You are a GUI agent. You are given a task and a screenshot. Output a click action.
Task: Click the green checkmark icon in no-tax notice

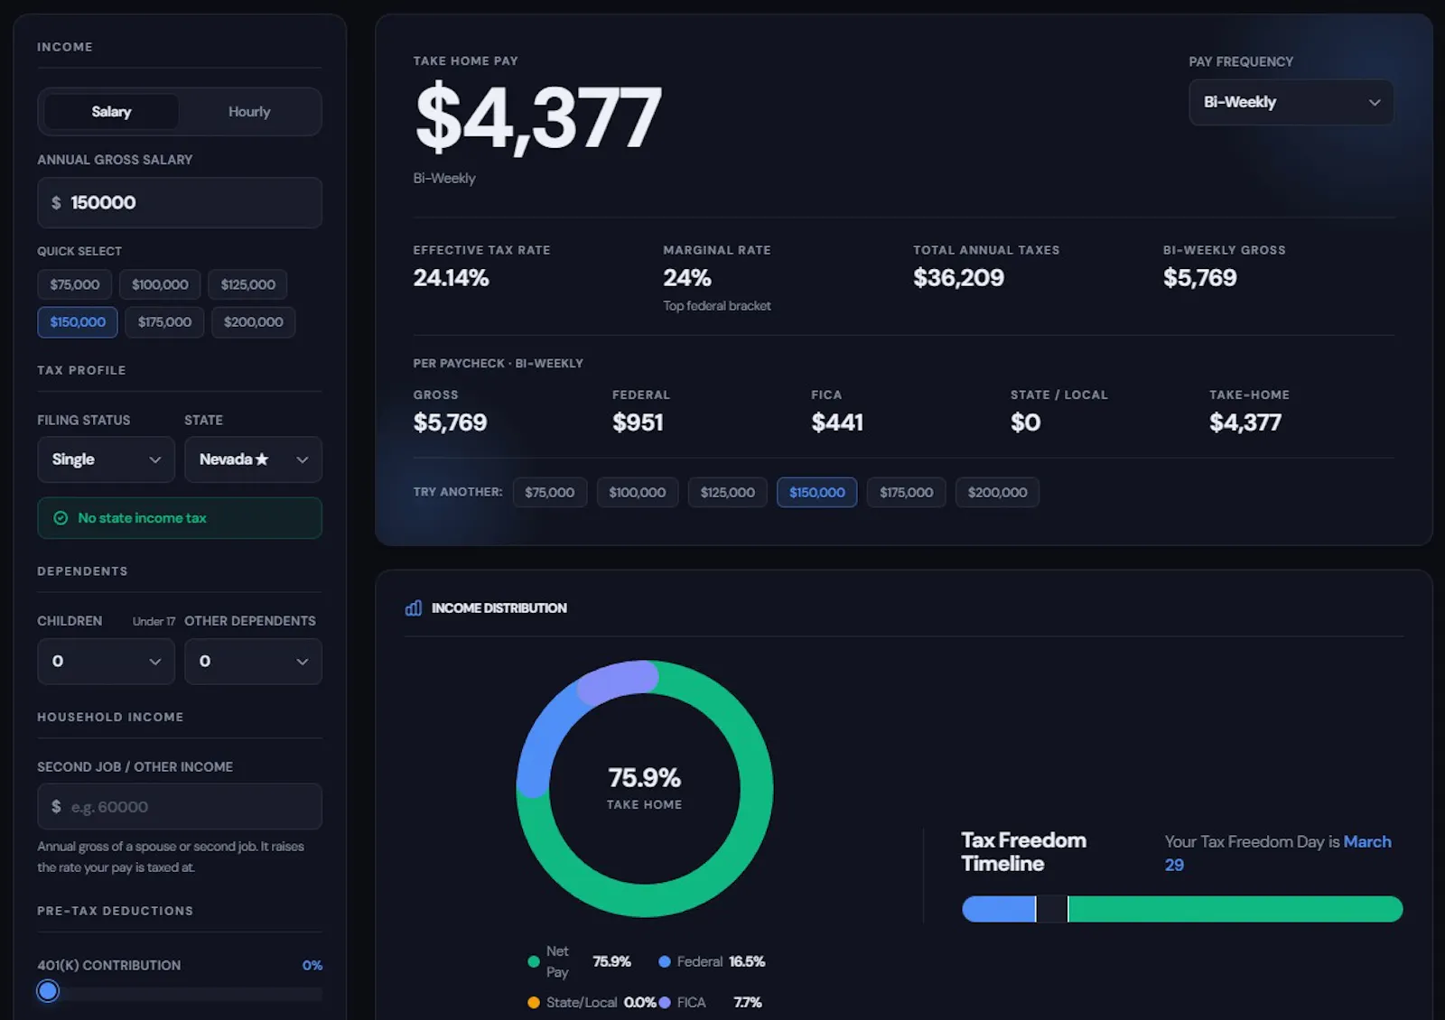point(61,518)
